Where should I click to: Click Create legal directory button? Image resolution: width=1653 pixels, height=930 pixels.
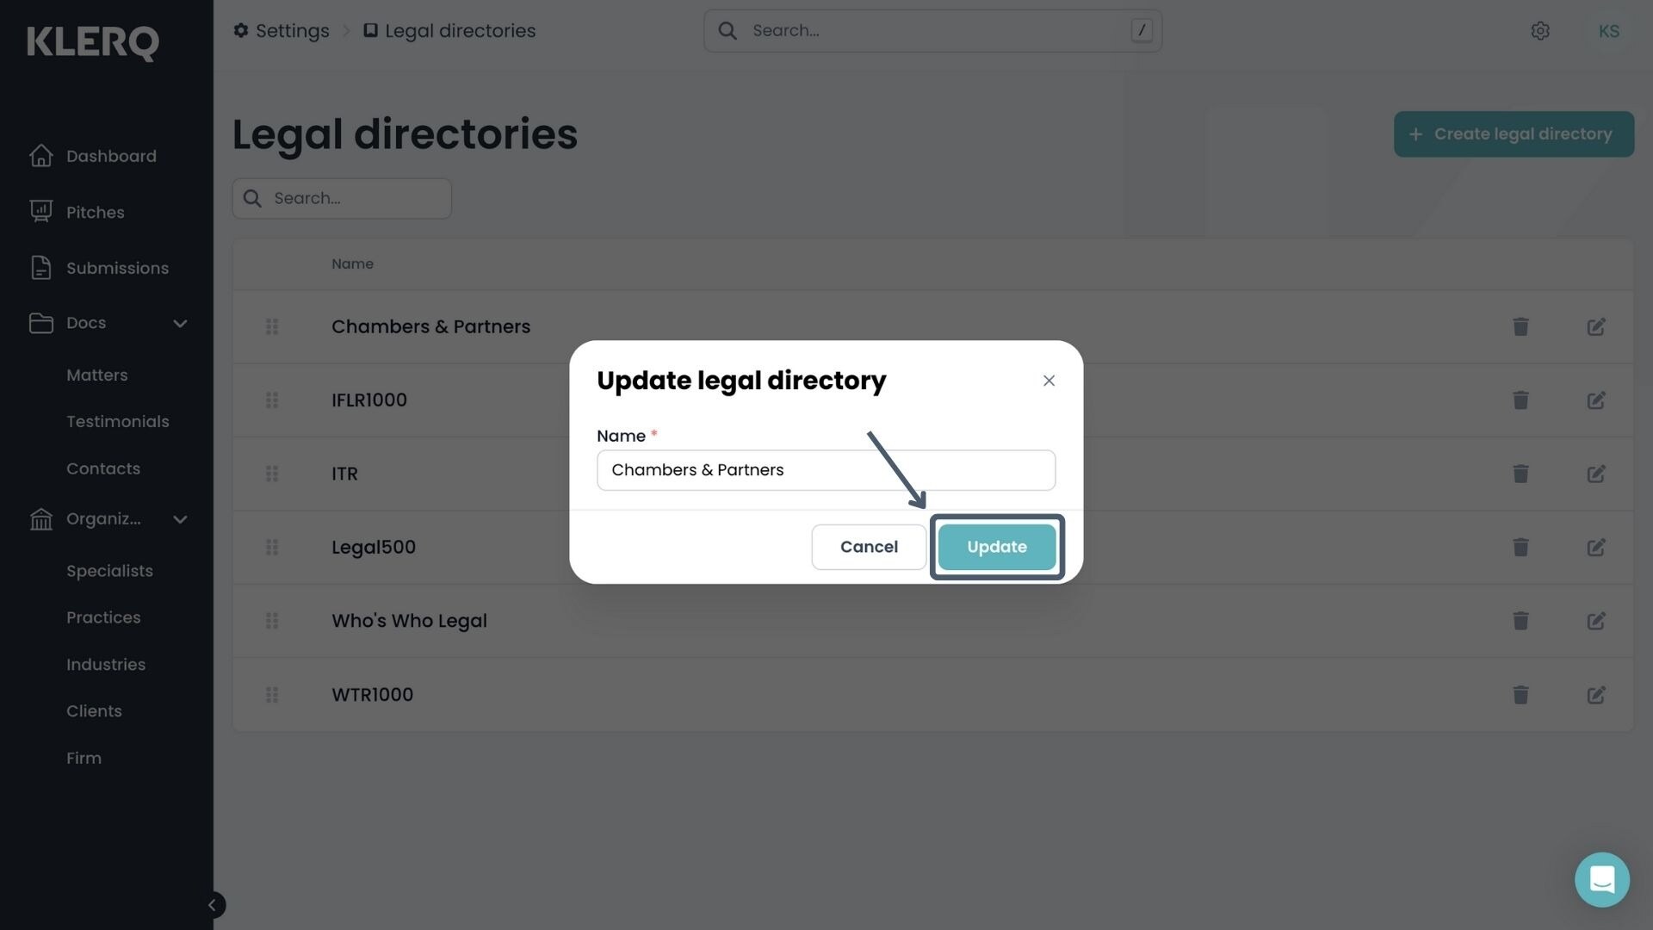(x=1514, y=134)
